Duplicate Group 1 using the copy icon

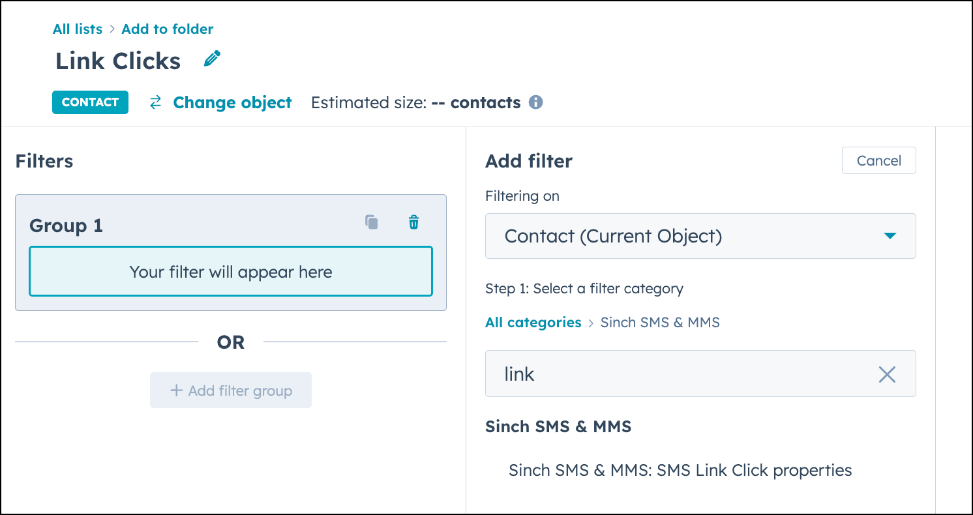(x=372, y=222)
